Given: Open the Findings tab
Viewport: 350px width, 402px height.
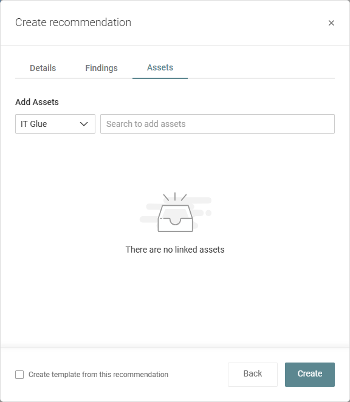Looking at the screenshot, I should coord(101,68).
